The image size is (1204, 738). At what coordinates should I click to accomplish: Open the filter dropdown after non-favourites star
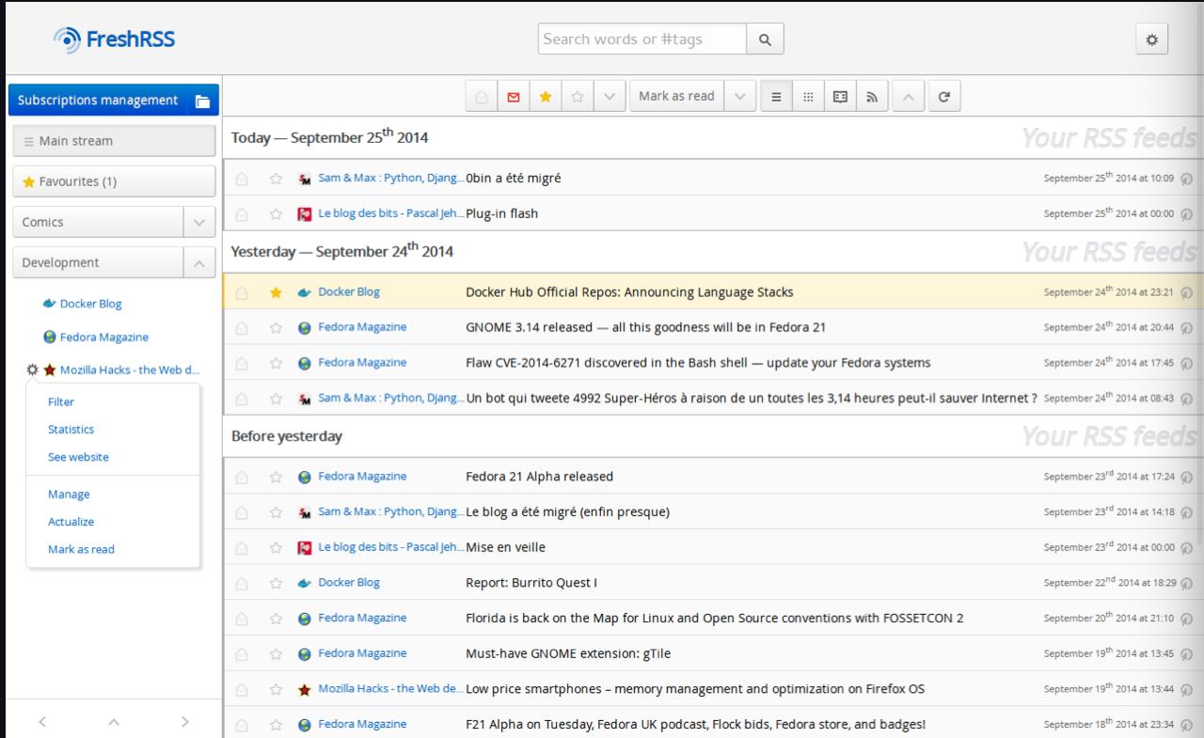(x=610, y=96)
